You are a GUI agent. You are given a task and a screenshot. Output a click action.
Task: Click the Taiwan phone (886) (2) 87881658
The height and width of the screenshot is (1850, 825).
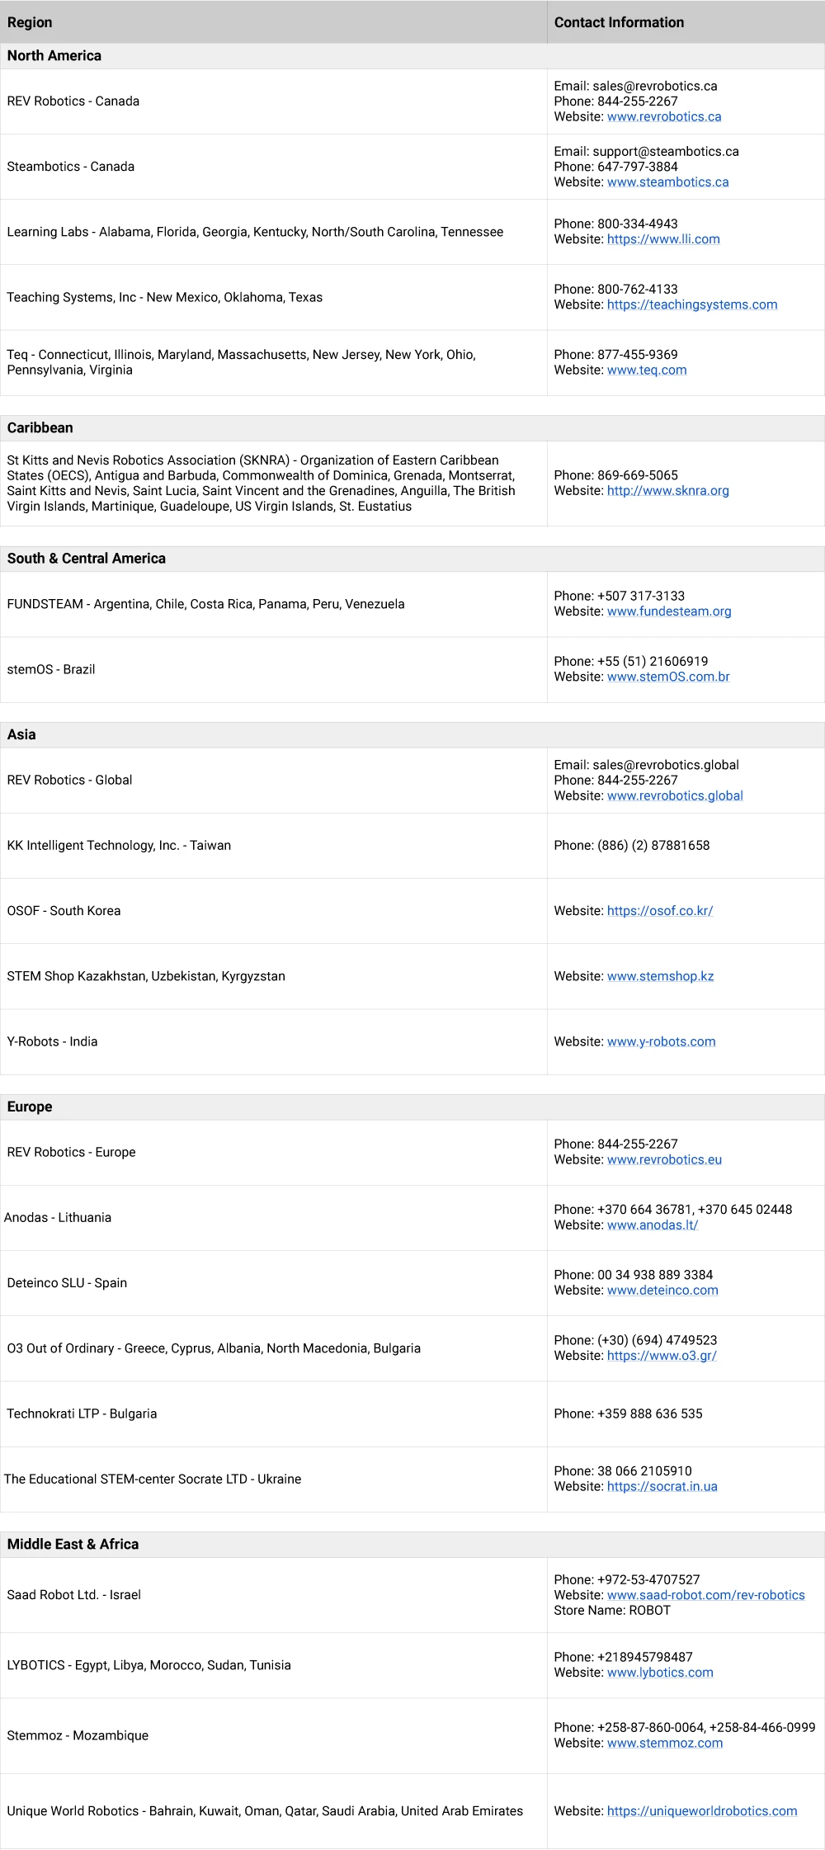(653, 846)
